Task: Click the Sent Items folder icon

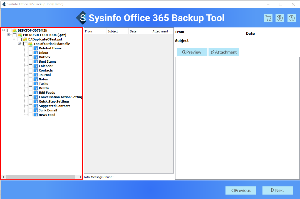Action: 35,62
